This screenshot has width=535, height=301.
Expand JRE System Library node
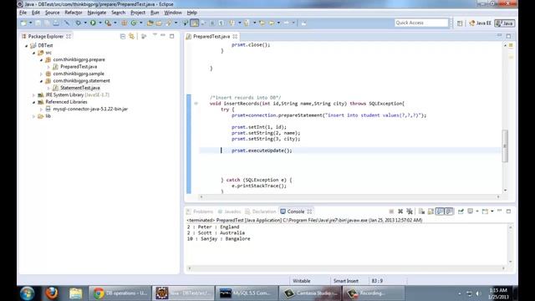coord(33,94)
